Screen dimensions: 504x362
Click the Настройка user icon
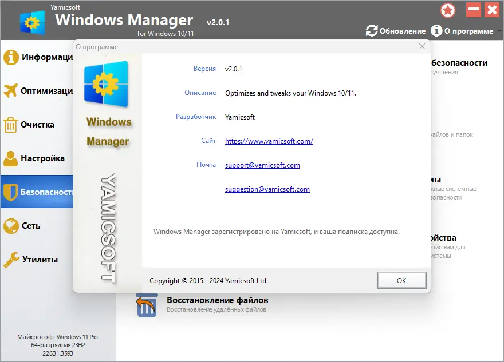pos(11,158)
